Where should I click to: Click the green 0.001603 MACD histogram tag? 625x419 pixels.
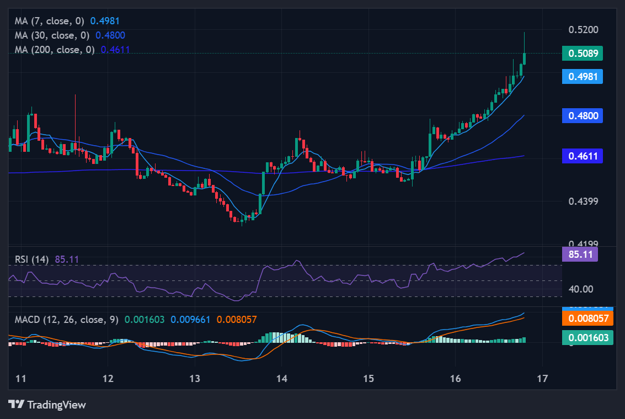[587, 337]
